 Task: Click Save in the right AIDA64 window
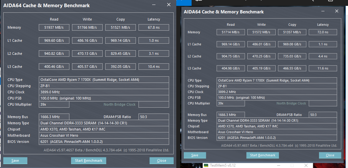[x=195, y=155]
